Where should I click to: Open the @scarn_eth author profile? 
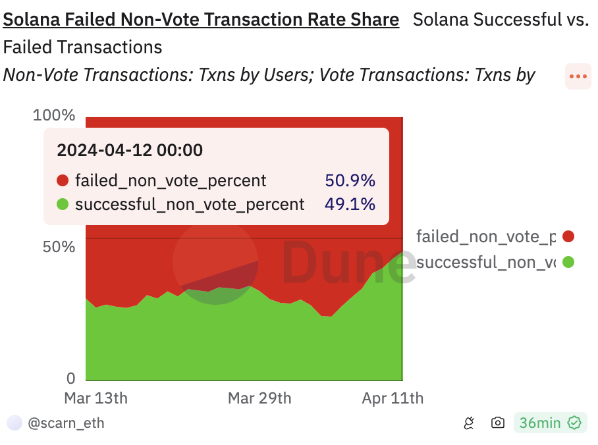click(66, 423)
